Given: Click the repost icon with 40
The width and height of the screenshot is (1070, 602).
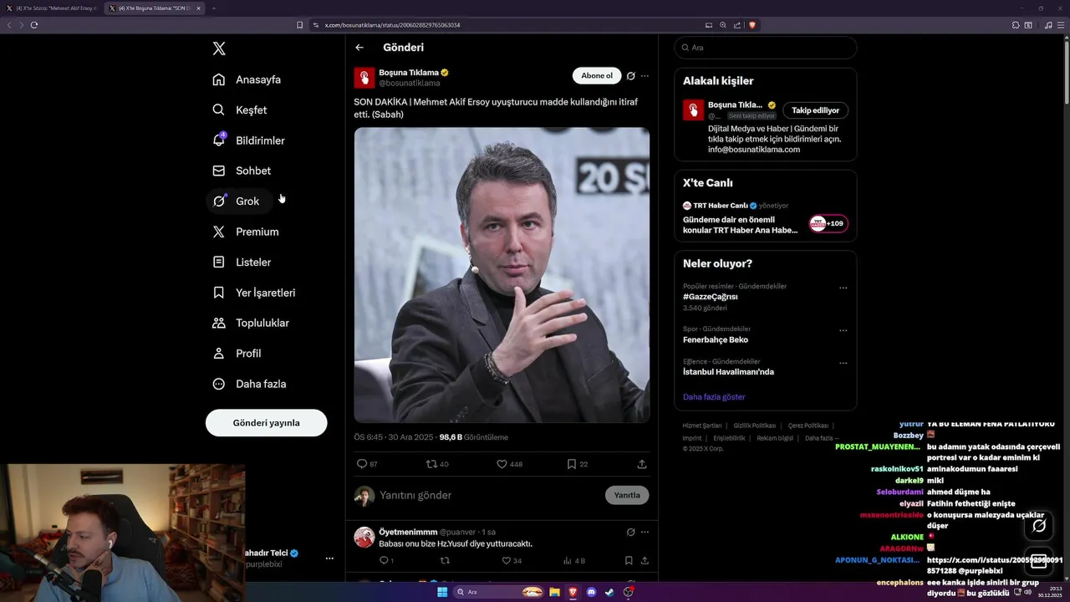Looking at the screenshot, I should pyautogui.click(x=431, y=464).
